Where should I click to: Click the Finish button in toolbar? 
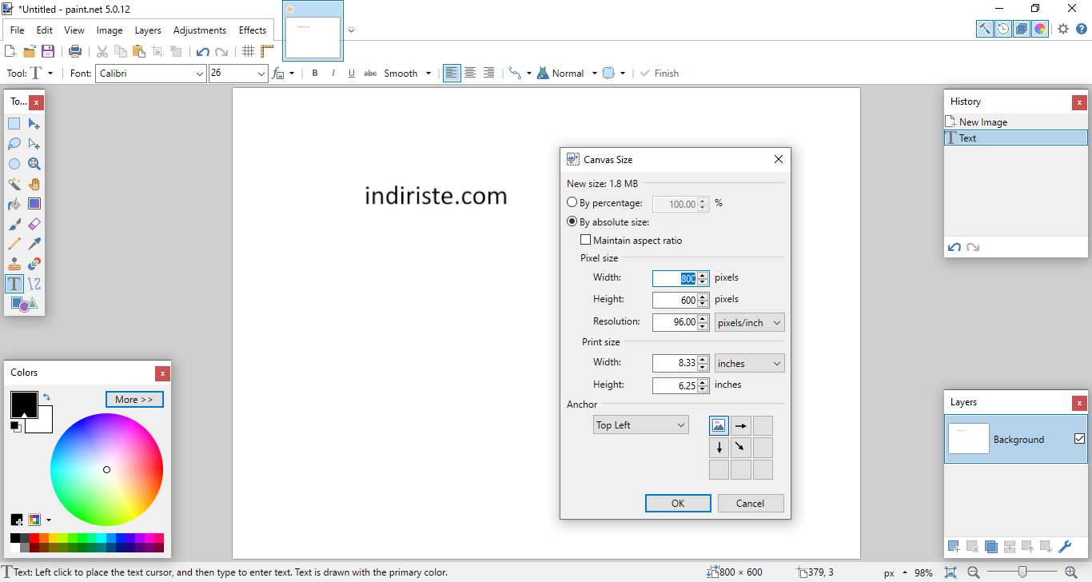660,73
